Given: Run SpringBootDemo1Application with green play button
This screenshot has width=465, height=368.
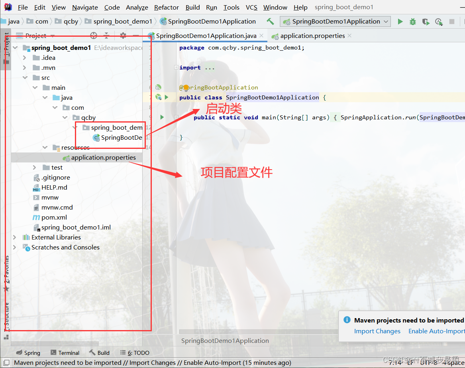Looking at the screenshot, I should 400,22.
